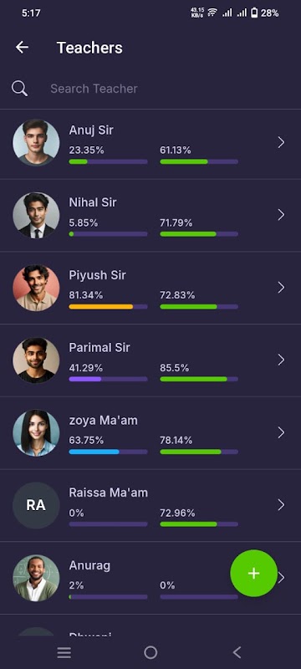Expand Anuj Sir's row chevron

click(x=281, y=142)
